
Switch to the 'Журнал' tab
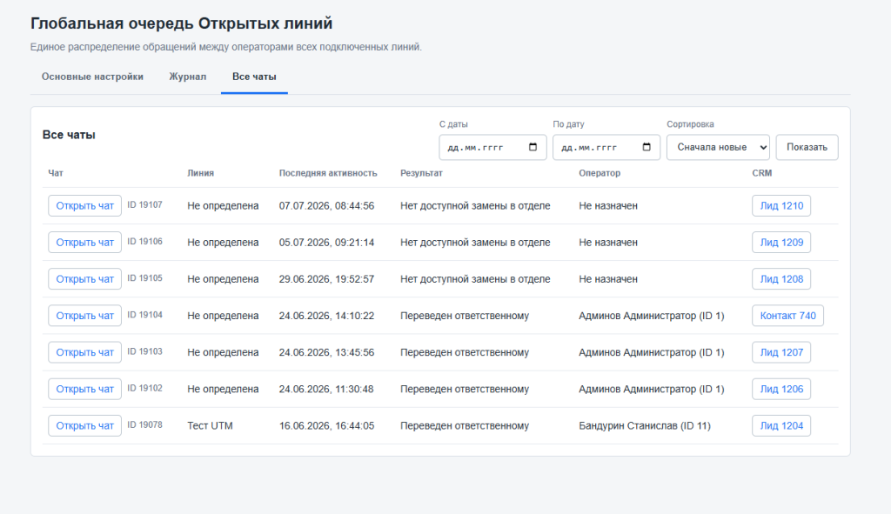pyautogui.click(x=188, y=77)
